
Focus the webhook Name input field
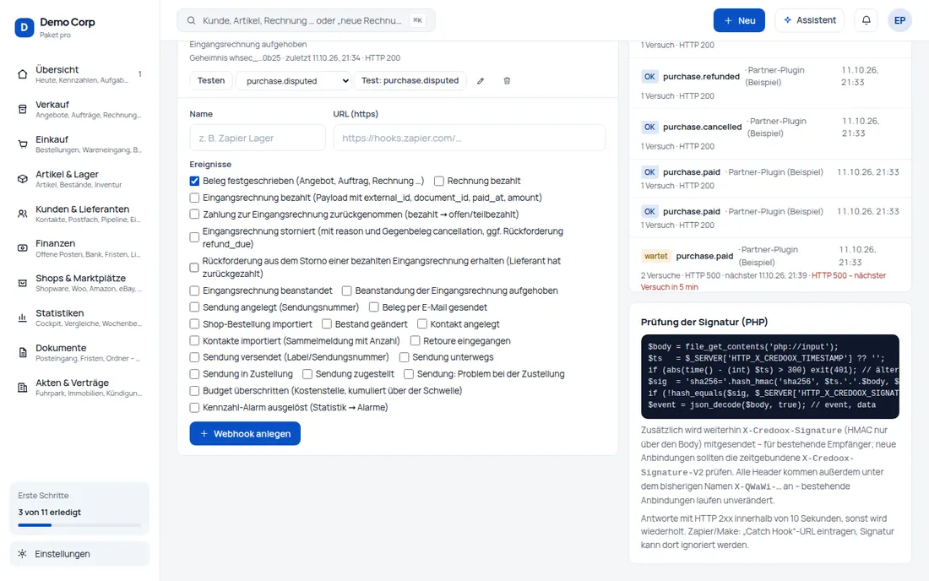point(257,138)
